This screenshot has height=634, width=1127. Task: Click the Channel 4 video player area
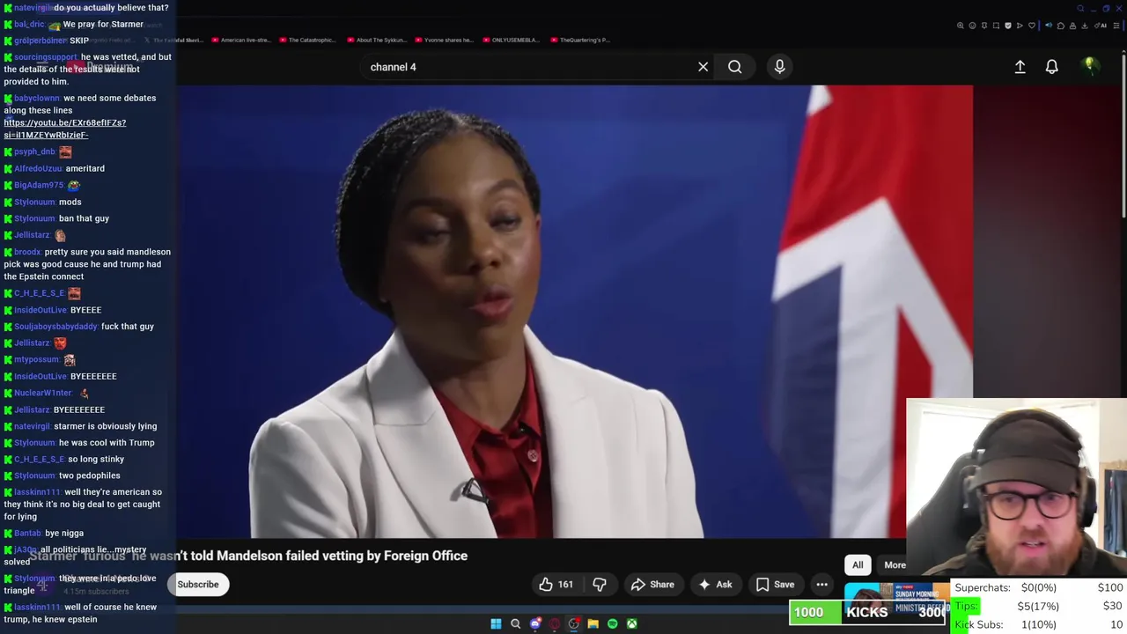pos(574,311)
